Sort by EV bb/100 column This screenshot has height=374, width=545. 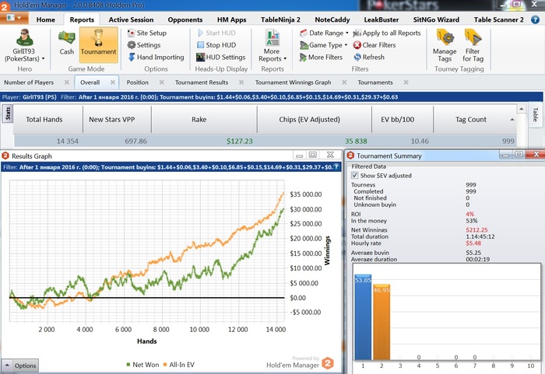click(403, 120)
